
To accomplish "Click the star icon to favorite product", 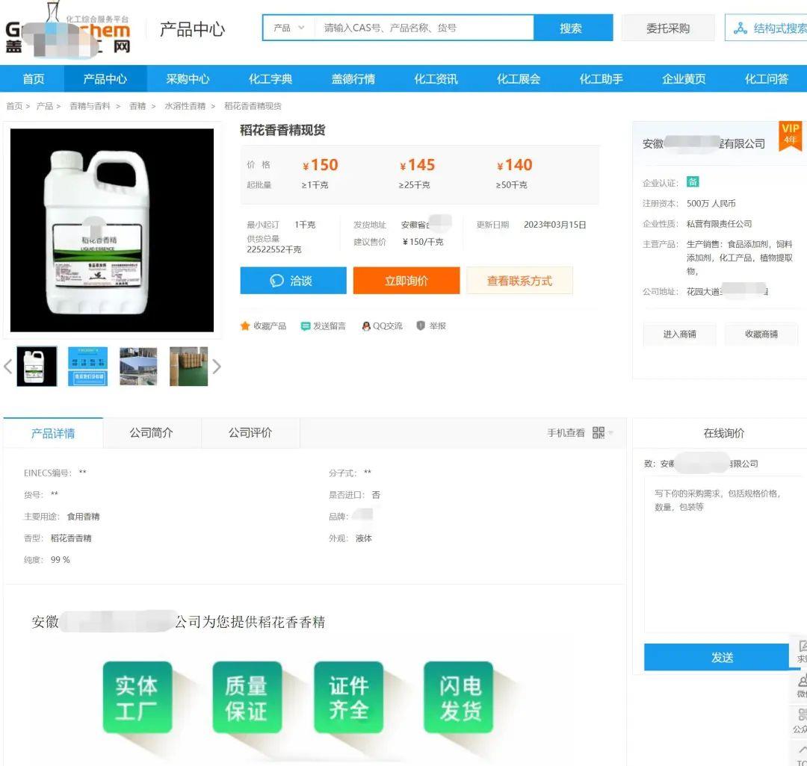I will (245, 326).
